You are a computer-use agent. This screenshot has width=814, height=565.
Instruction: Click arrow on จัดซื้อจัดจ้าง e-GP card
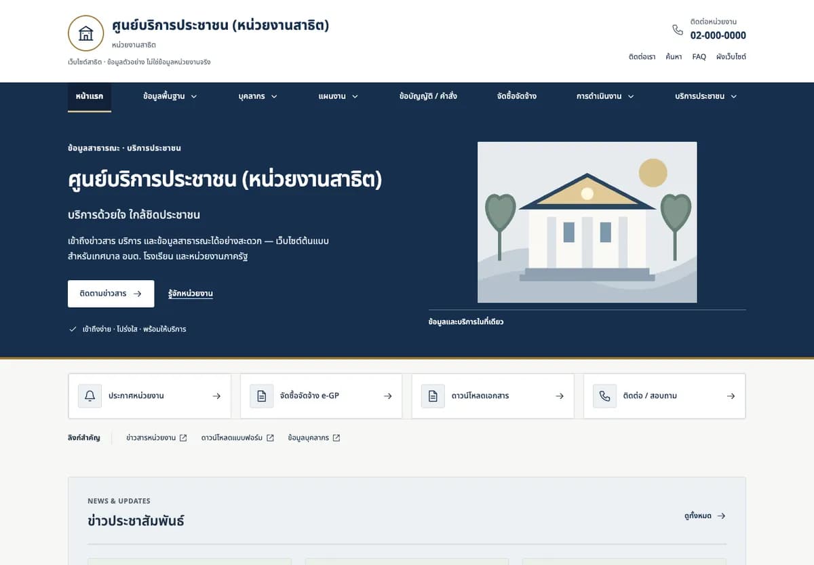pyautogui.click(x=388, y=396)
